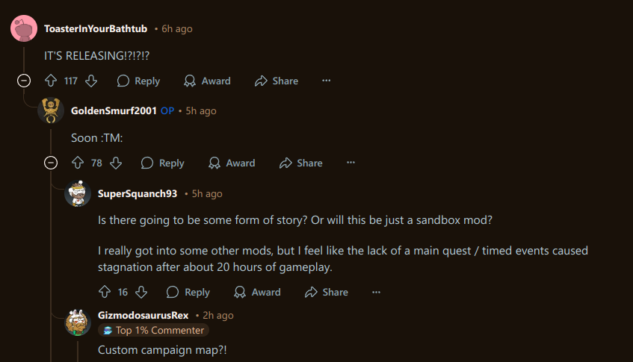Upvote GoldenSmurf2001's "Soon :TM:" reply
The height and width of the screenshot is (362, 633).
pyautogui.click(x=77, y=163)
